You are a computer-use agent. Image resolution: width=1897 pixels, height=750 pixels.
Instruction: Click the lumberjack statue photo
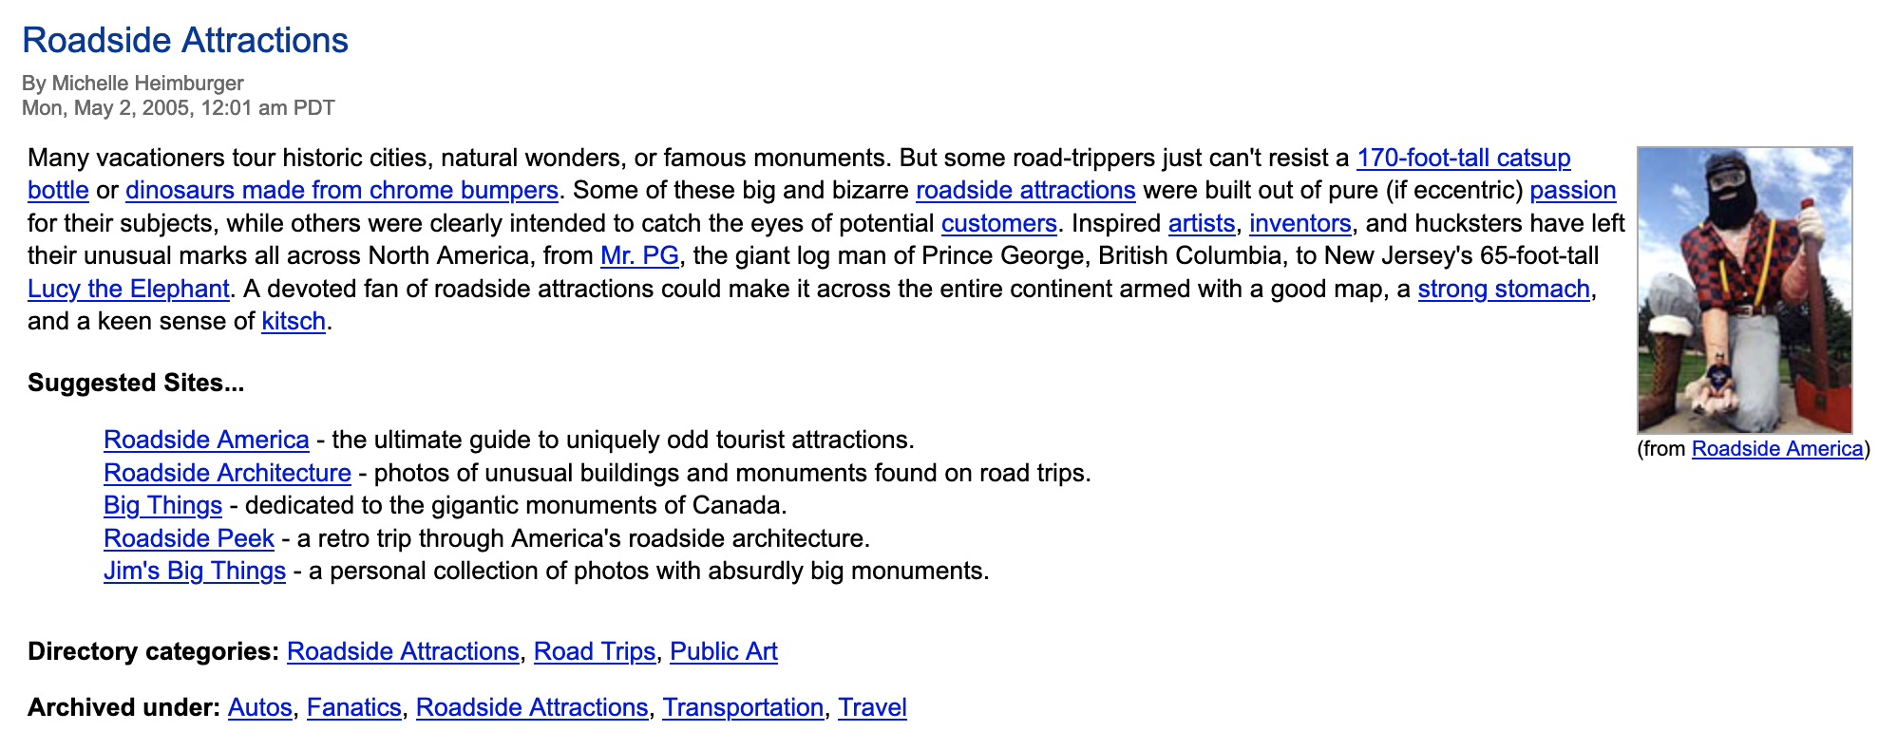coord(1744,290)
